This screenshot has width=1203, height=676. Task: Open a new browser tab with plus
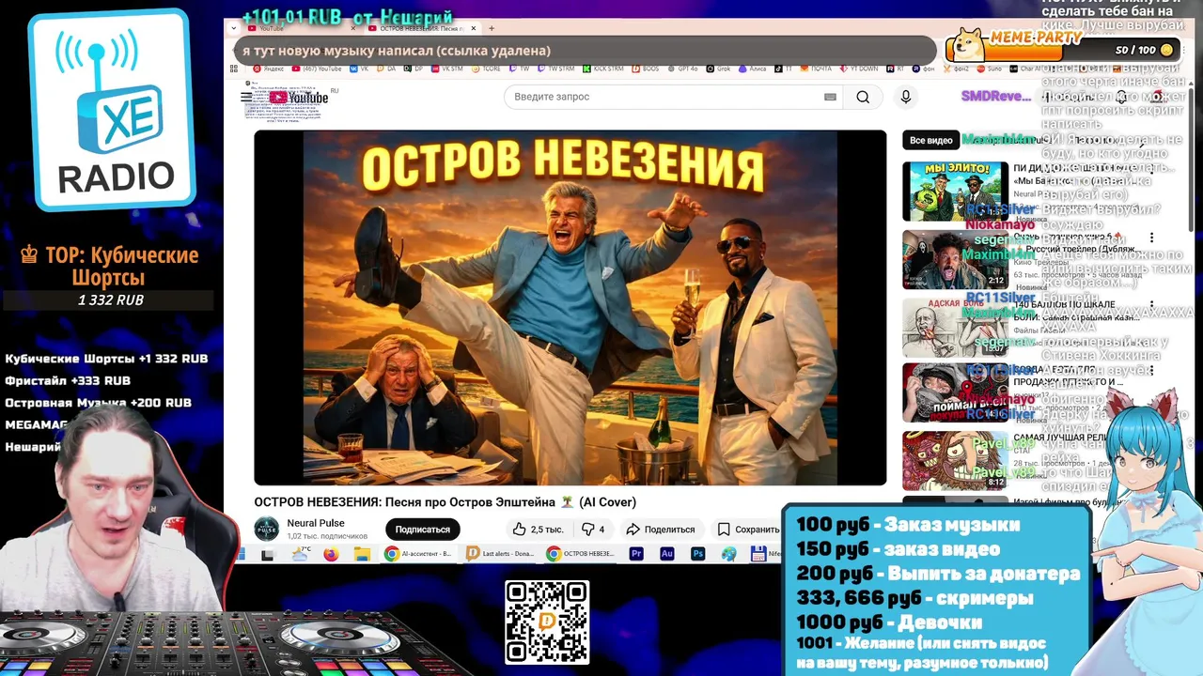click(x=492, y=28)
